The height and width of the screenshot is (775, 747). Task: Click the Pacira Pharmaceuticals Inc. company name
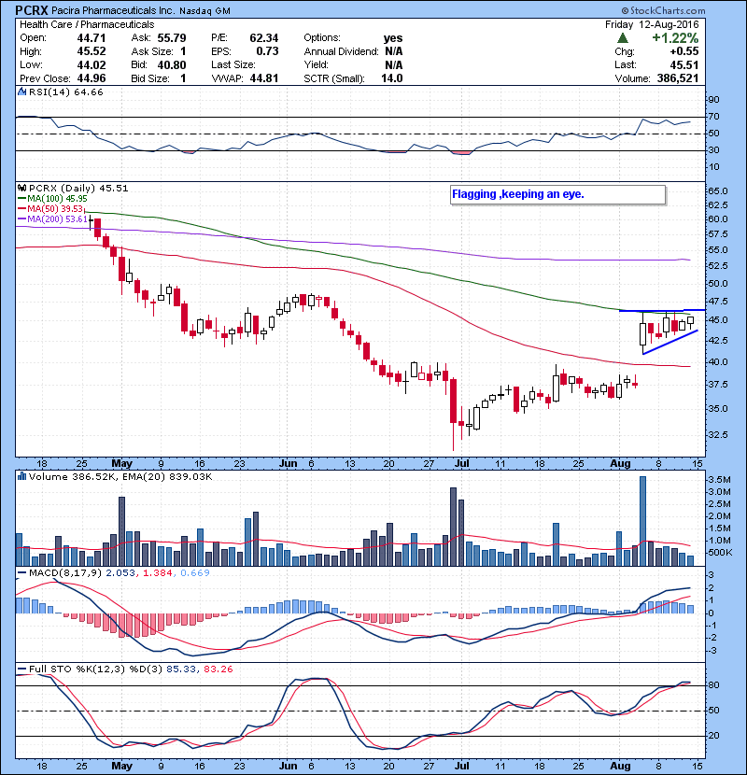point(113,10)
